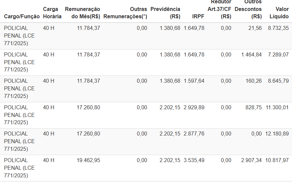
Task: Sort by Remuneração do Mês(R$) header
Action: [x=82, y=13]
